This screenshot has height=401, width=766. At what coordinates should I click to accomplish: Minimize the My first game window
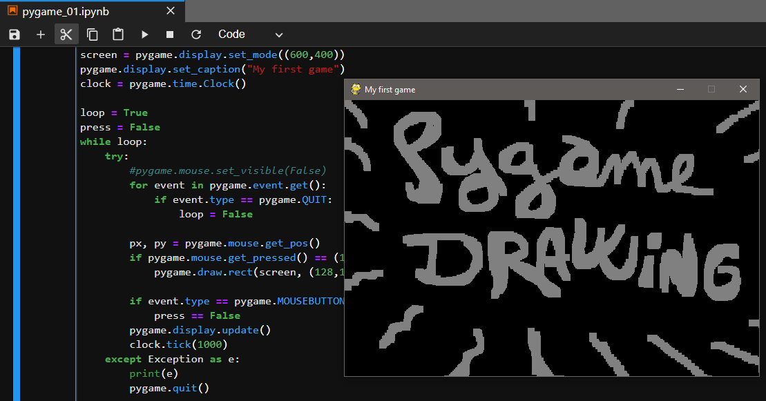(680, 89)
